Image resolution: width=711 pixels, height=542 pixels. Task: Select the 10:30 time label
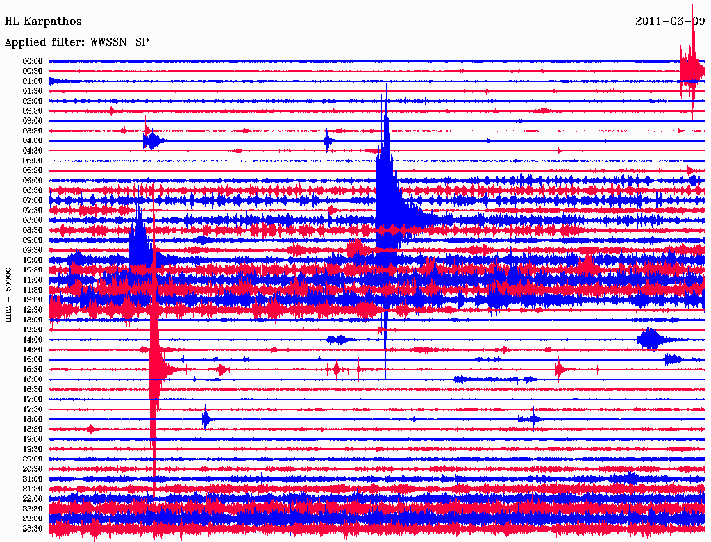point(32,270)
